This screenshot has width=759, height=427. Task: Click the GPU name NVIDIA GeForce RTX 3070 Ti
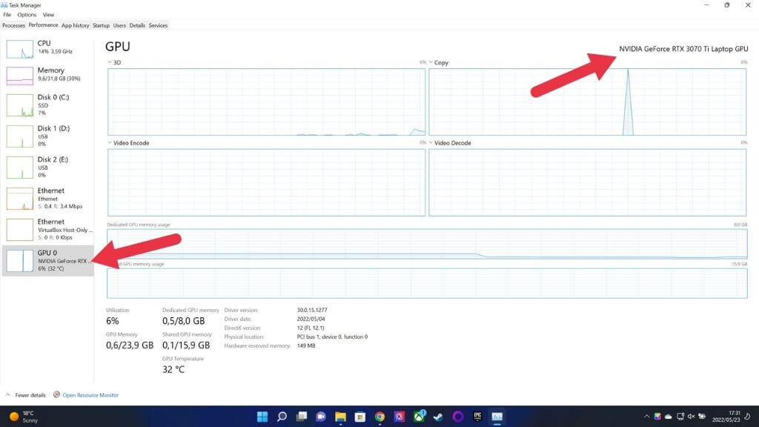pos(683,49)
